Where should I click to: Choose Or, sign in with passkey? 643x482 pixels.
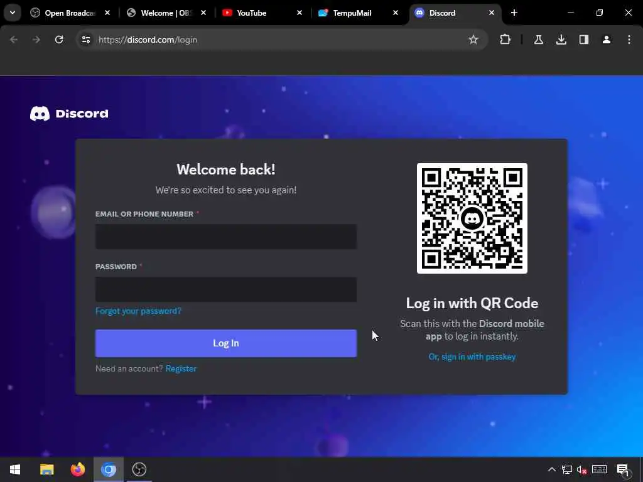[x=472, y=357]
